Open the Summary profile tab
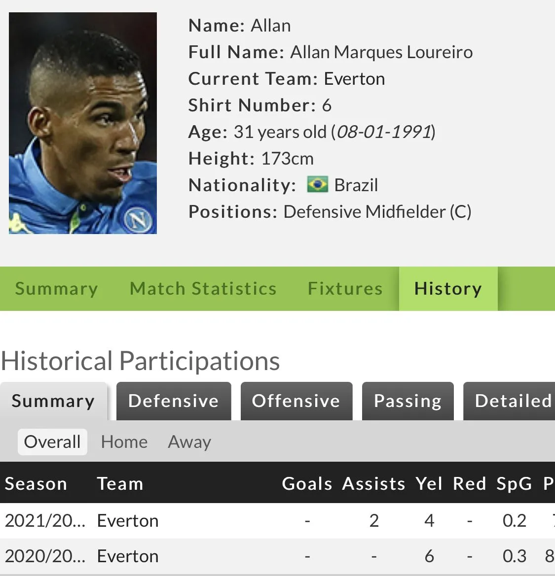This screenshot has width=555, height=576. tap(56, 289)
